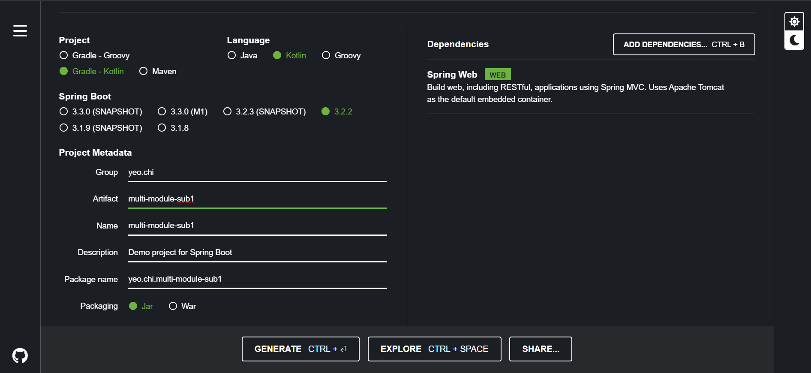The width and height of the screenshot is (811, 373).
Task: Select Spring Boot 3.1.8 version
Action: pos(173,128)
